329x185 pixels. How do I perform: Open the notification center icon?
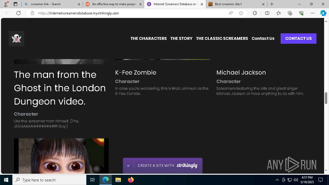pos(321,180)
